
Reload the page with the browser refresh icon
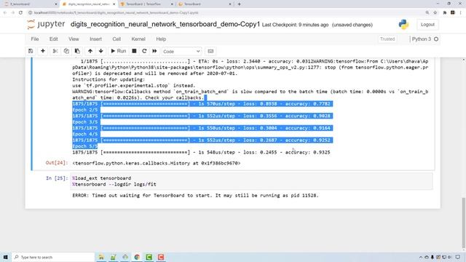20,12
